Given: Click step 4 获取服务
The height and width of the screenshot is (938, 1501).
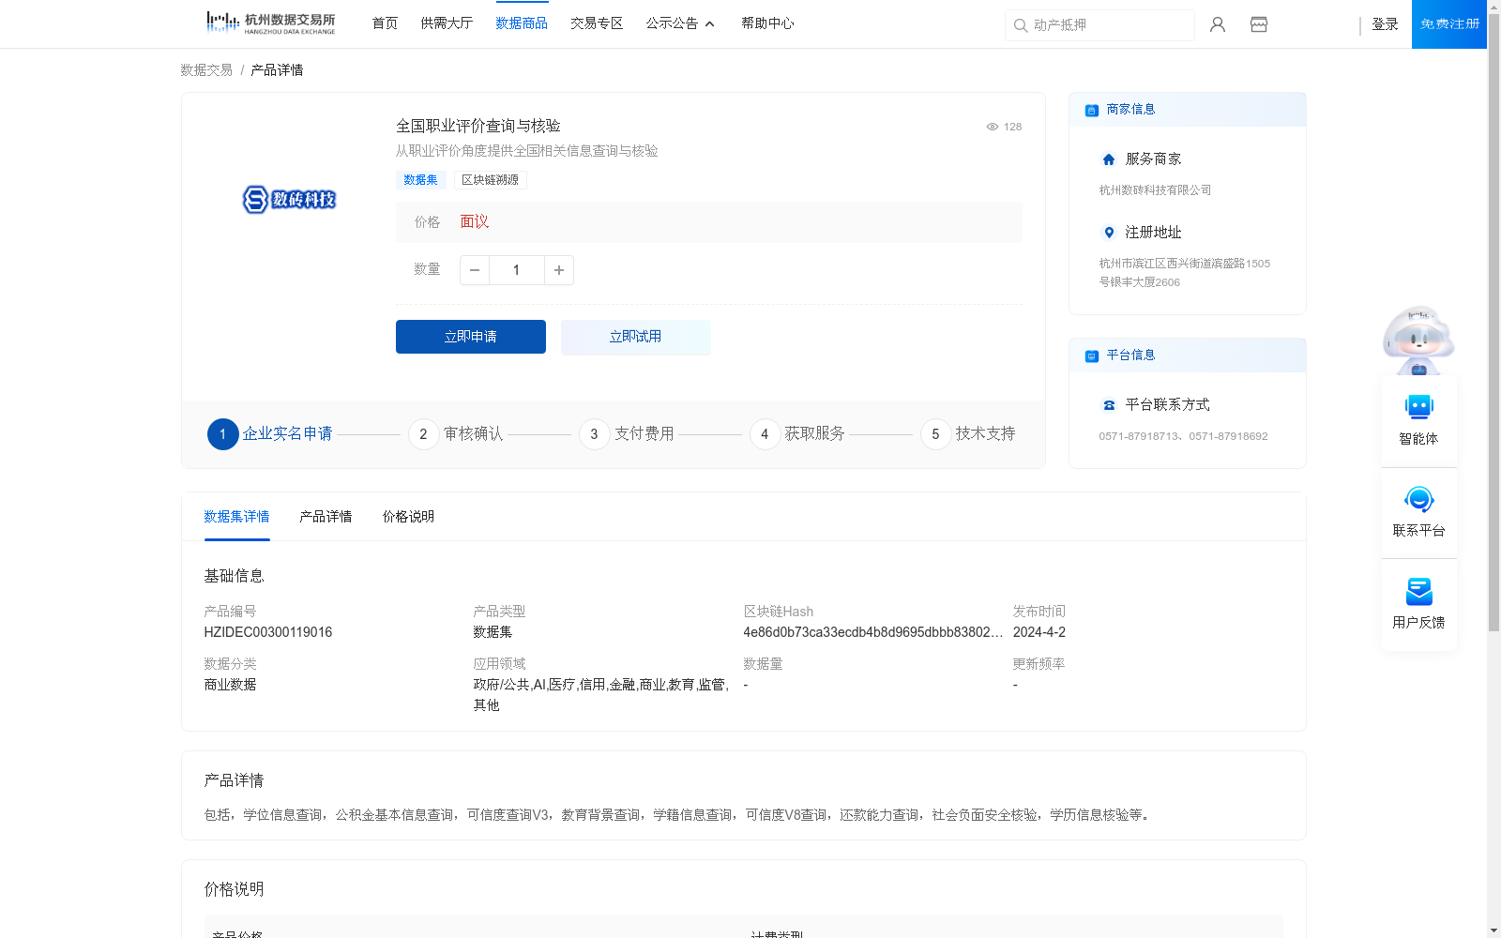Looking at the screenshot, I should pyautogui.click(x=797, y=434).
